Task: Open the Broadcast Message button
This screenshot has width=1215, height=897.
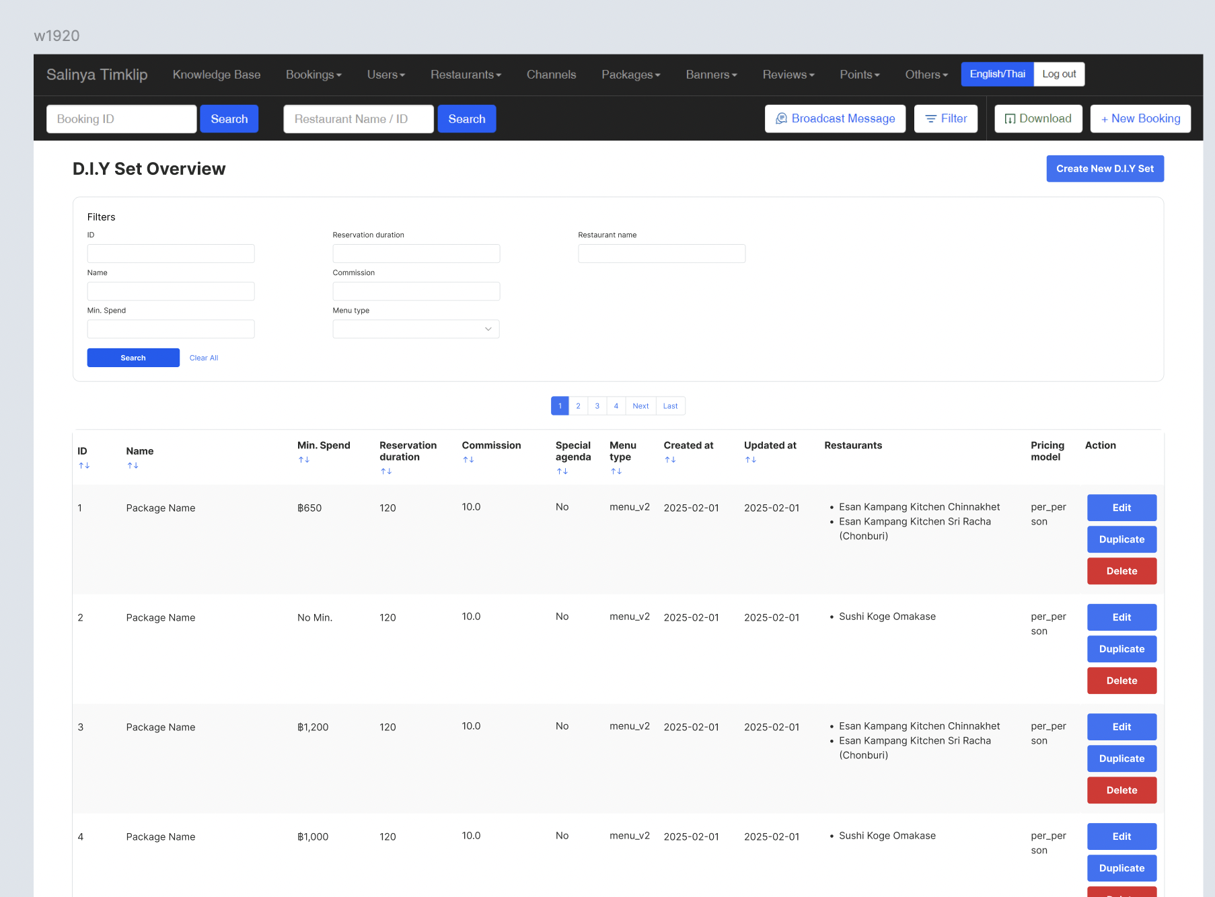Action: [835, 119]
